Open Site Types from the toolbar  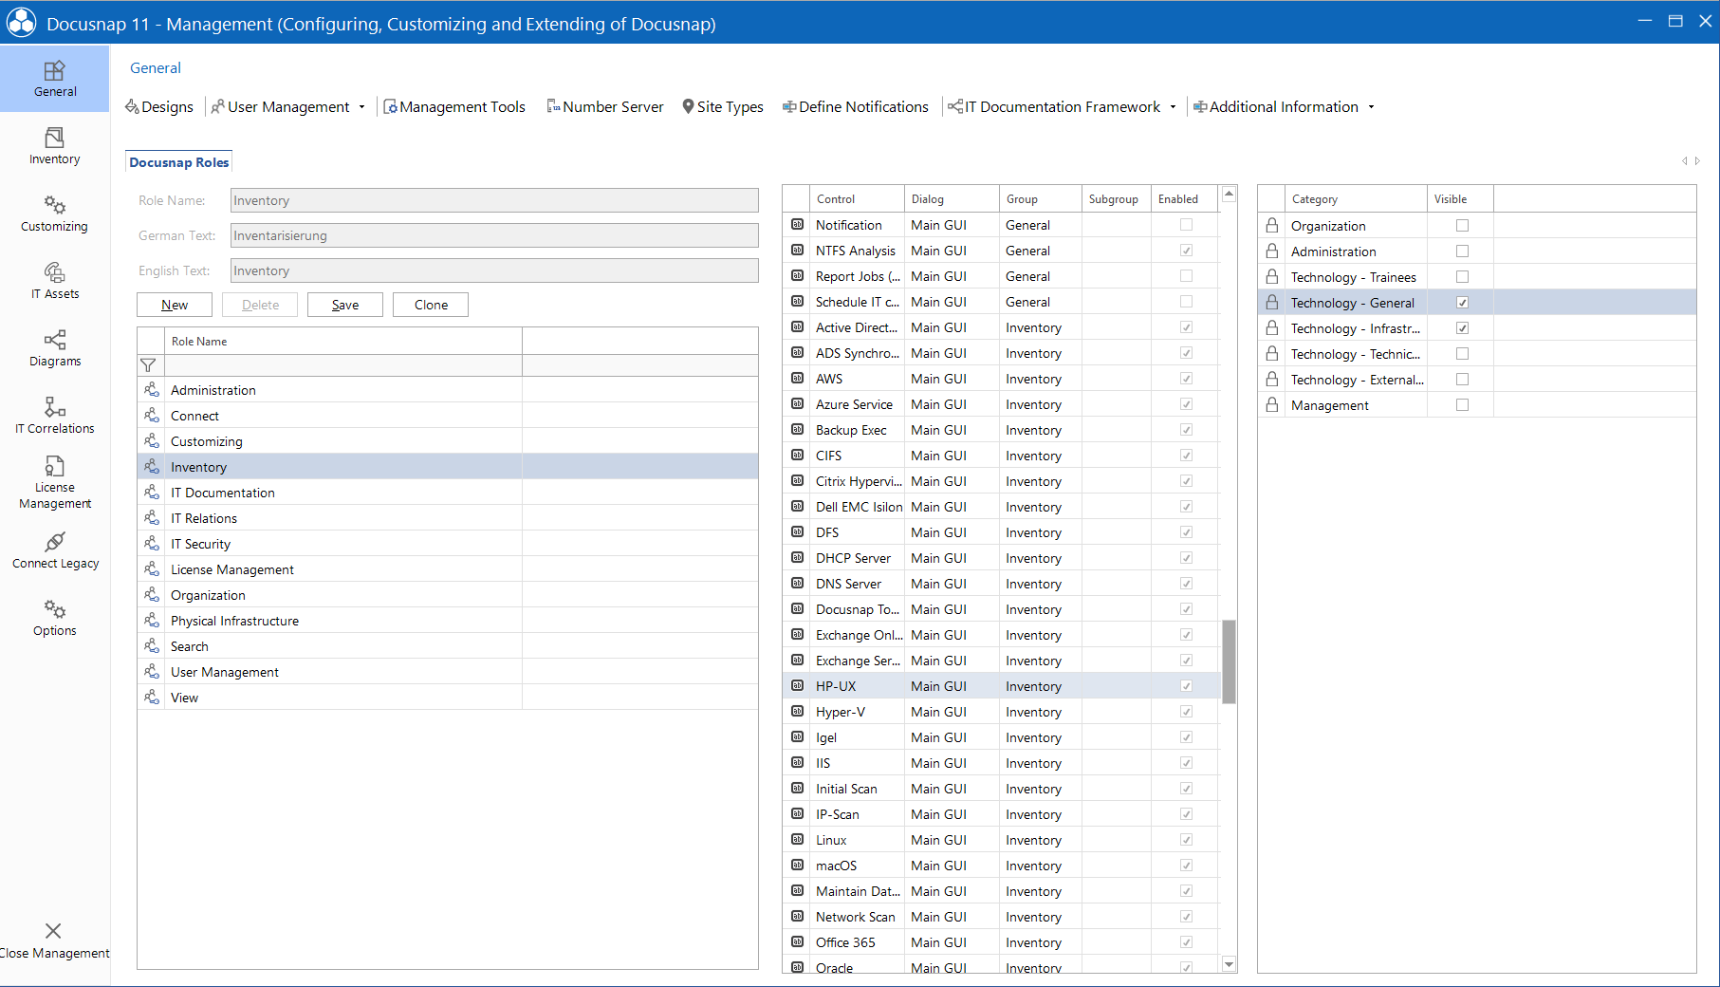coord(723,106)
